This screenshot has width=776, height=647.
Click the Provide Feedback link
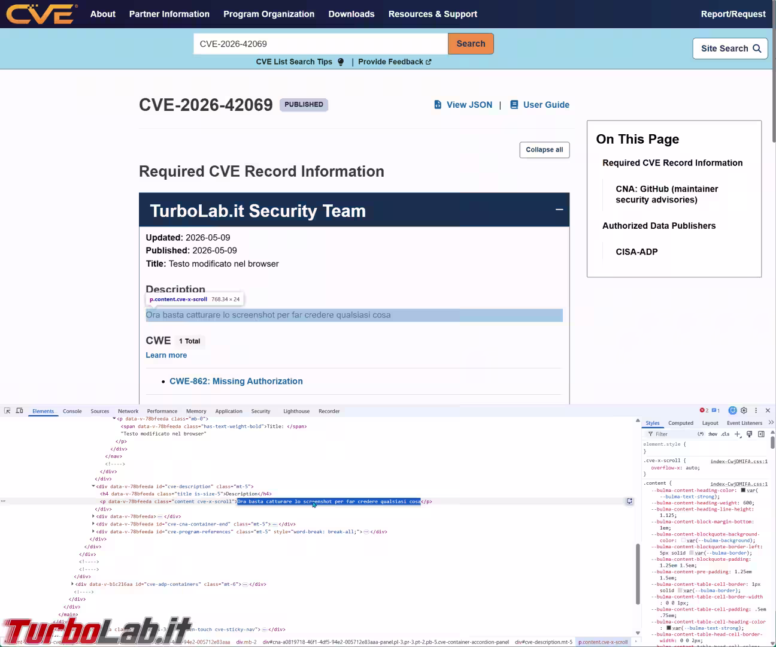click(x=395, y=62)
